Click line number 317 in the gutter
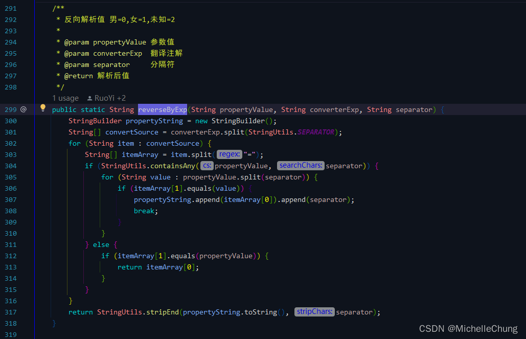The image size is (526, 339). tap(11, 312)
